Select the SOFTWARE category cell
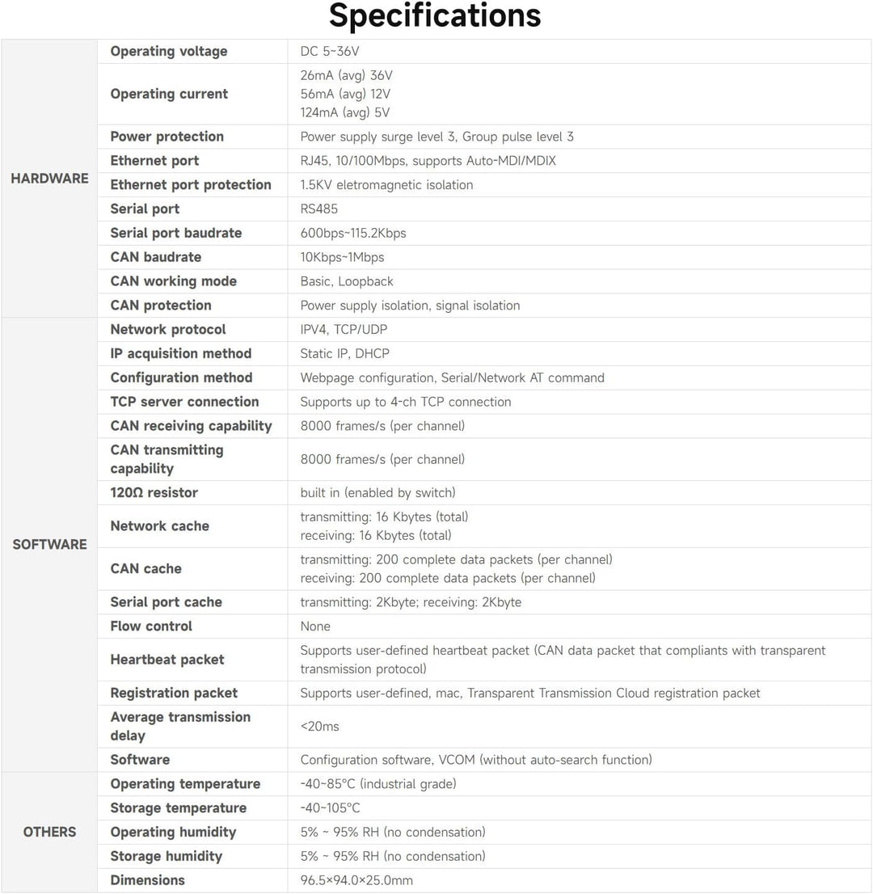 click(49, 545)
